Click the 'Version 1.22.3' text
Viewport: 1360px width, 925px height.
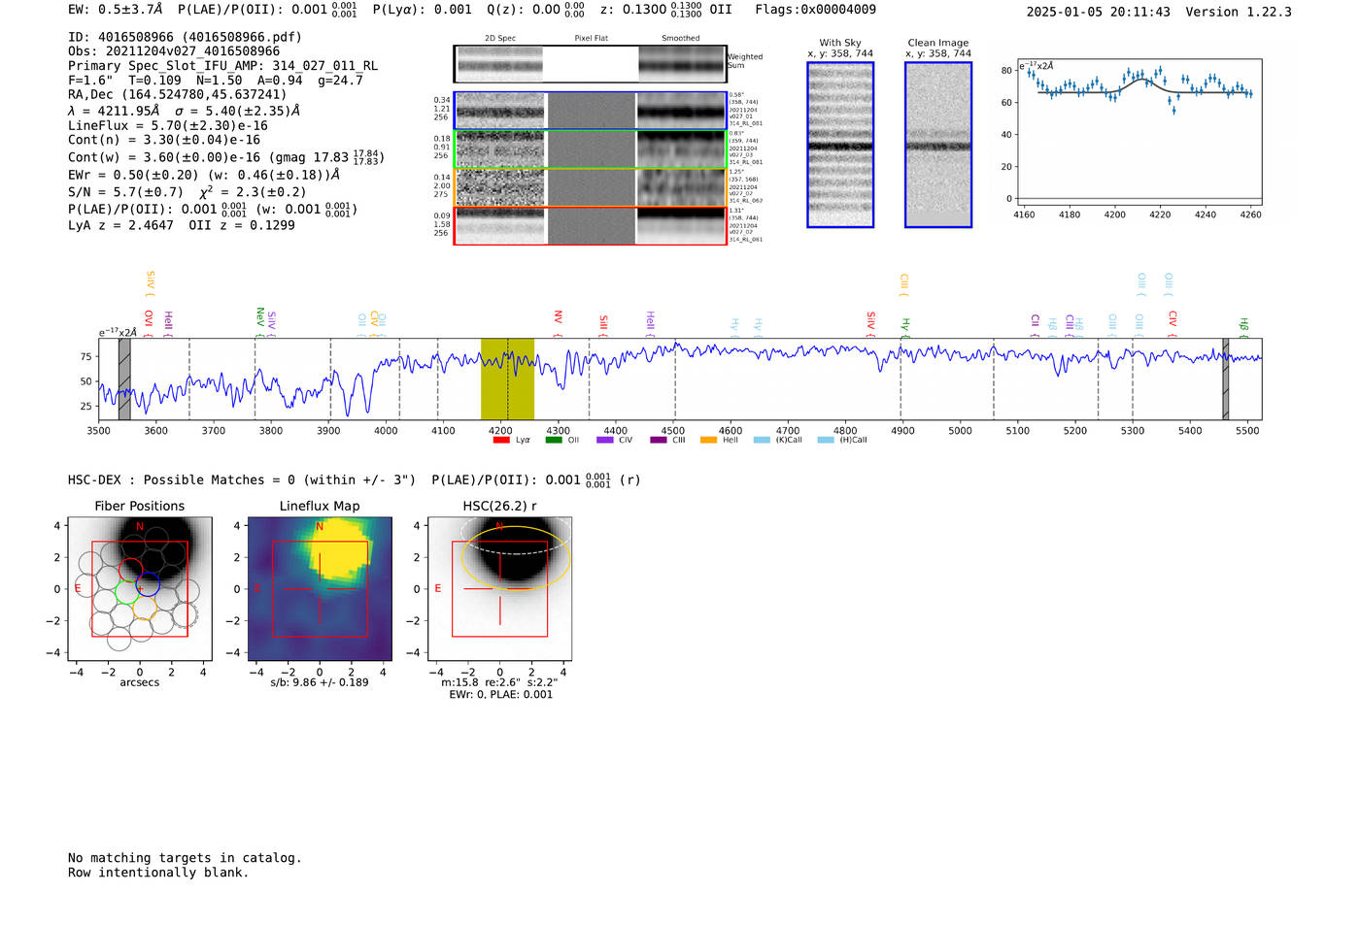tap(1240, 12)
